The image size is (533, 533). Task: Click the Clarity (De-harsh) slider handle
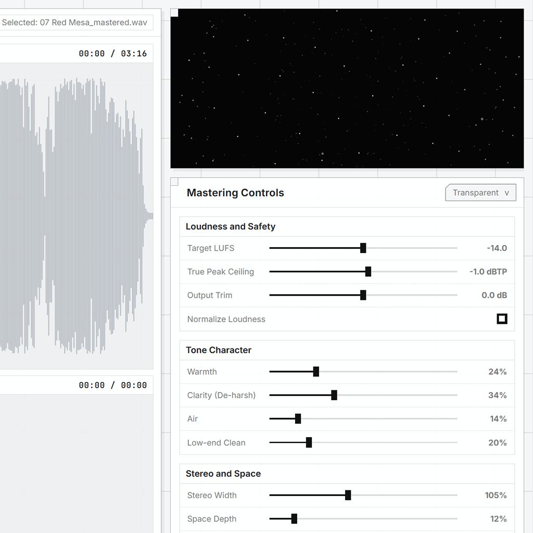[334, 395]
